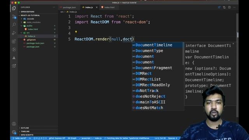
Task: Click the suggestion list scrollbar
Action: pyautogui.click(x=183, y=54)
